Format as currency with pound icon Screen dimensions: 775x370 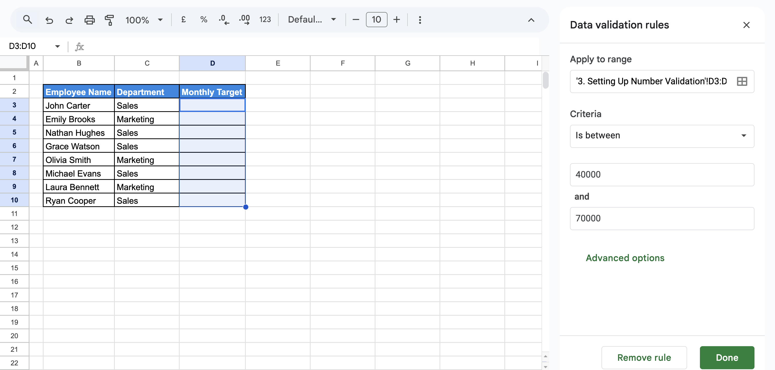[183, 20]
